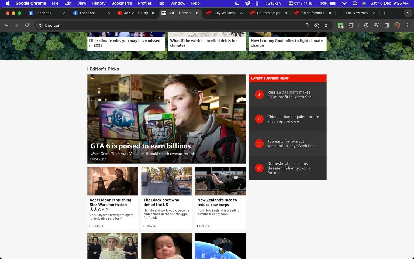
Task: Open 'GTA 6 is poised to earn billions'
Action: point(140,146)
